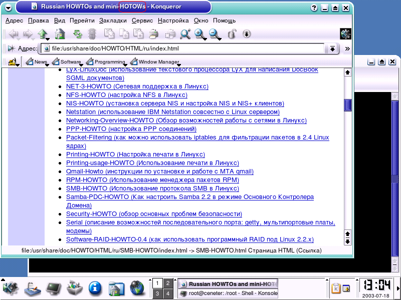The height and width of the screenshot is (300, 401).
Task: Click the KGet download arrow icon
Action: point(247,34)
